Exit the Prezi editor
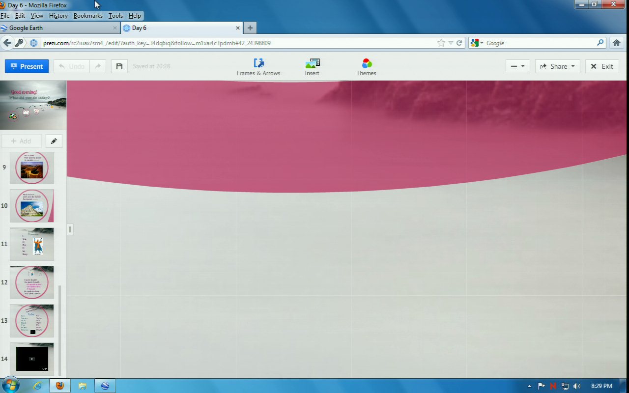Viewport: 629px width, 393px height. pyautogui.click(x=602, y=66)
